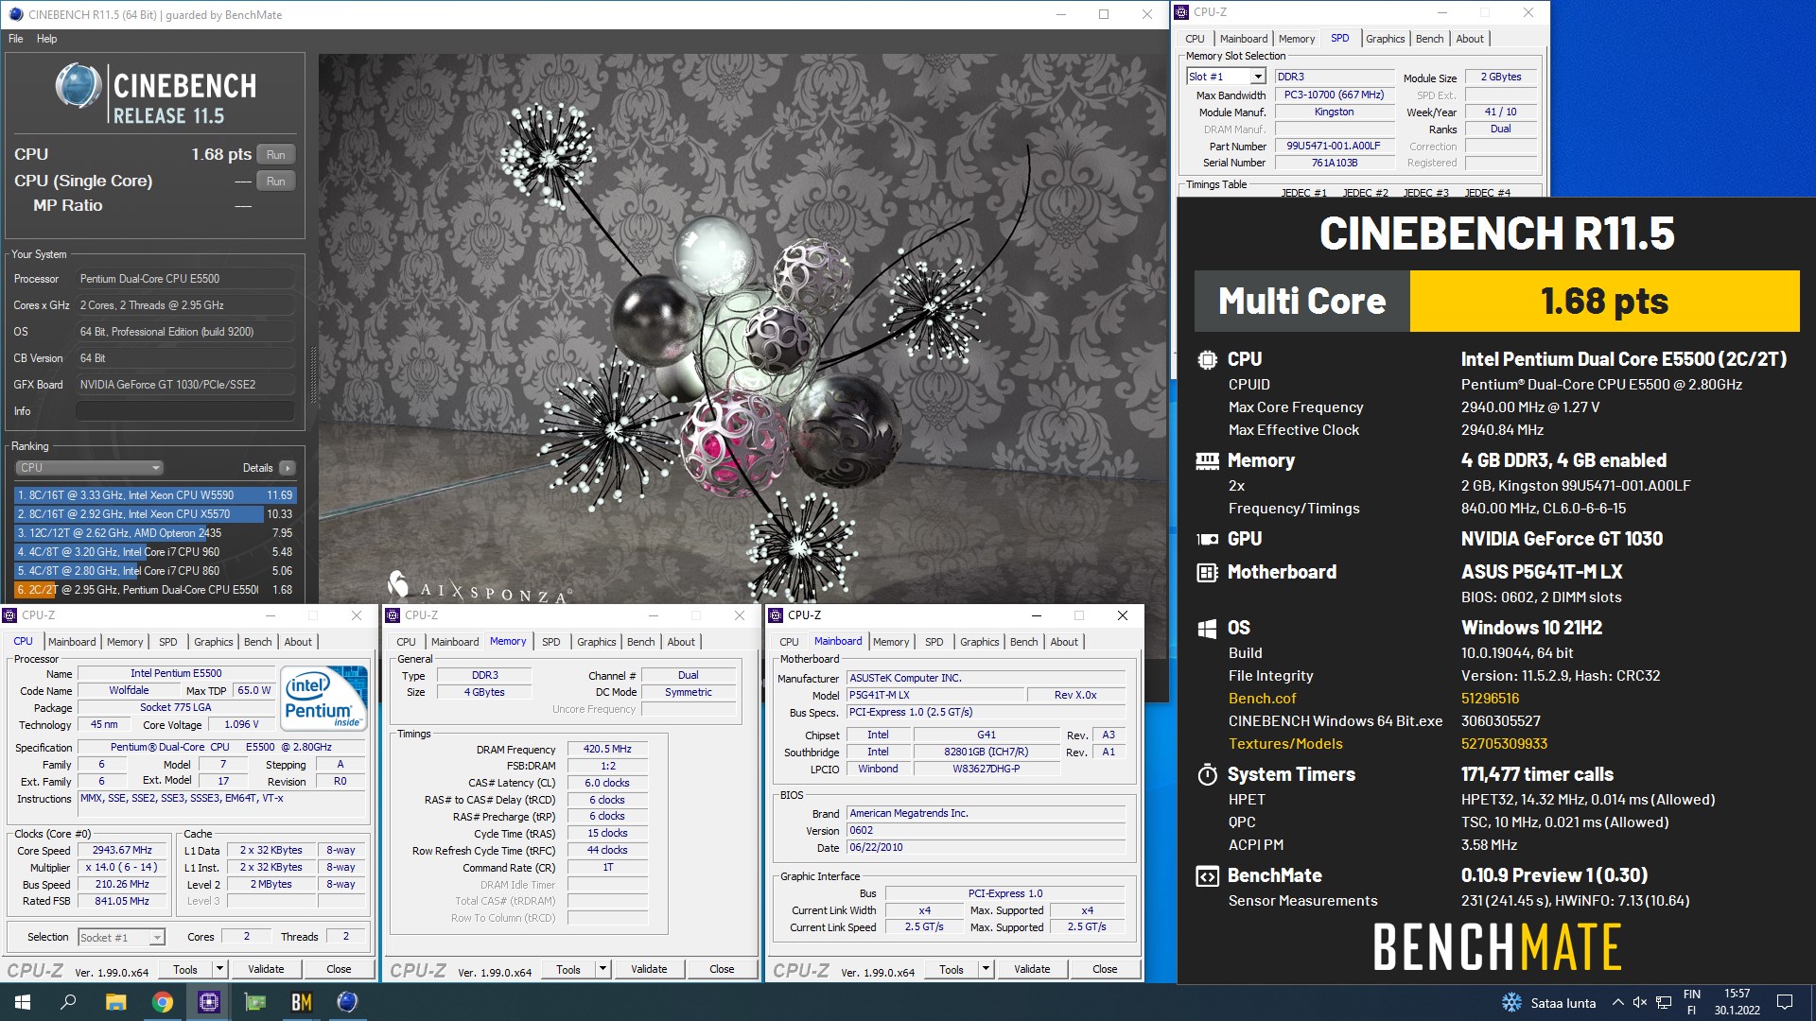Select ranking entry Xeon CPU X5570

pyautogui.click(x=155, y=514)
